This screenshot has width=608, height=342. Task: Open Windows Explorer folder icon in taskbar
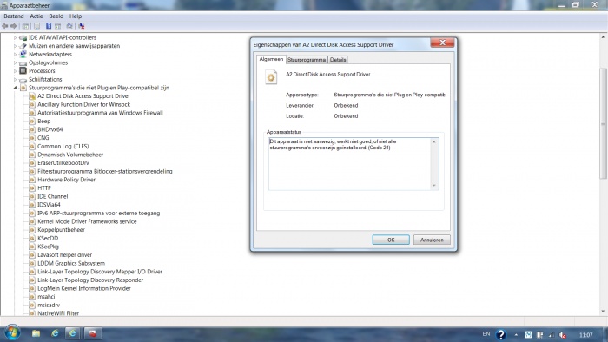coord(36,333)
